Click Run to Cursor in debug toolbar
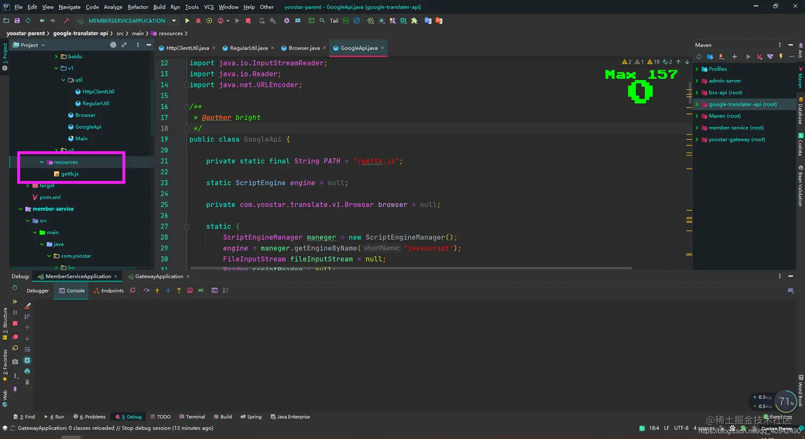 tap(201, 291)
